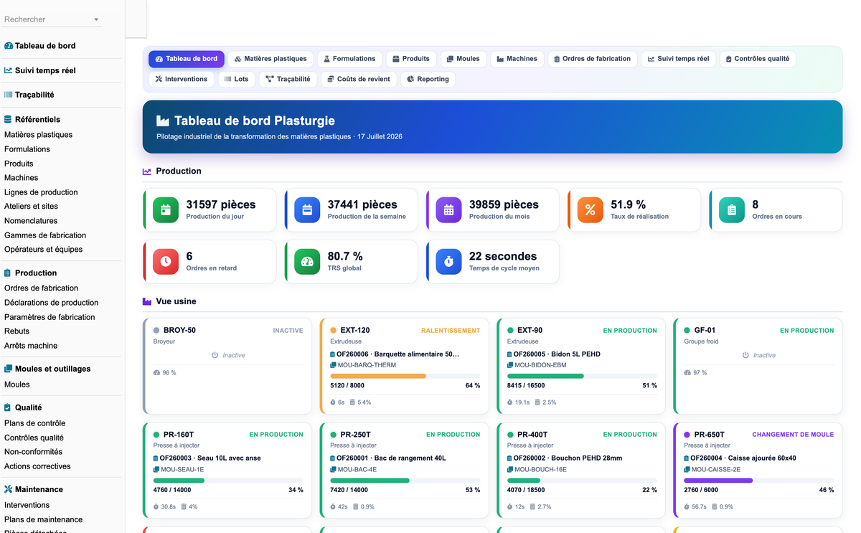Open Opérateurs et équipes in sidebar
The width and height of the screenshot is (861, 533).
[43, 250]
